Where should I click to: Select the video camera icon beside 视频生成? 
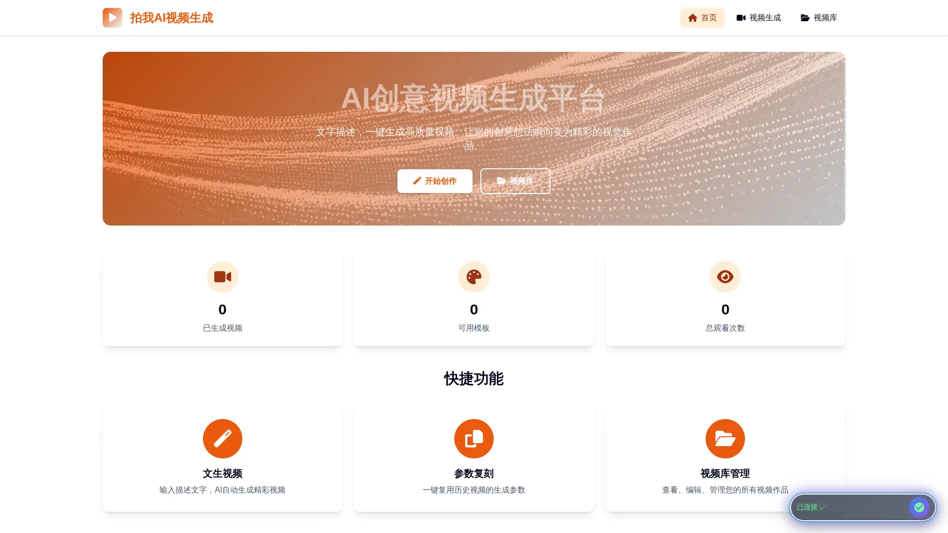(742, 18)
